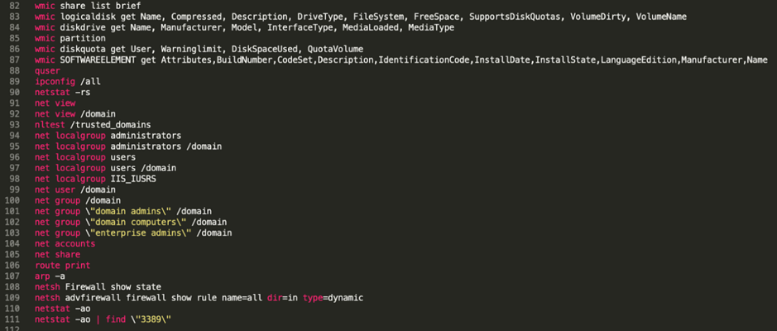Click the 'quser' command text

pyautogui.click(x=48, y=70)
